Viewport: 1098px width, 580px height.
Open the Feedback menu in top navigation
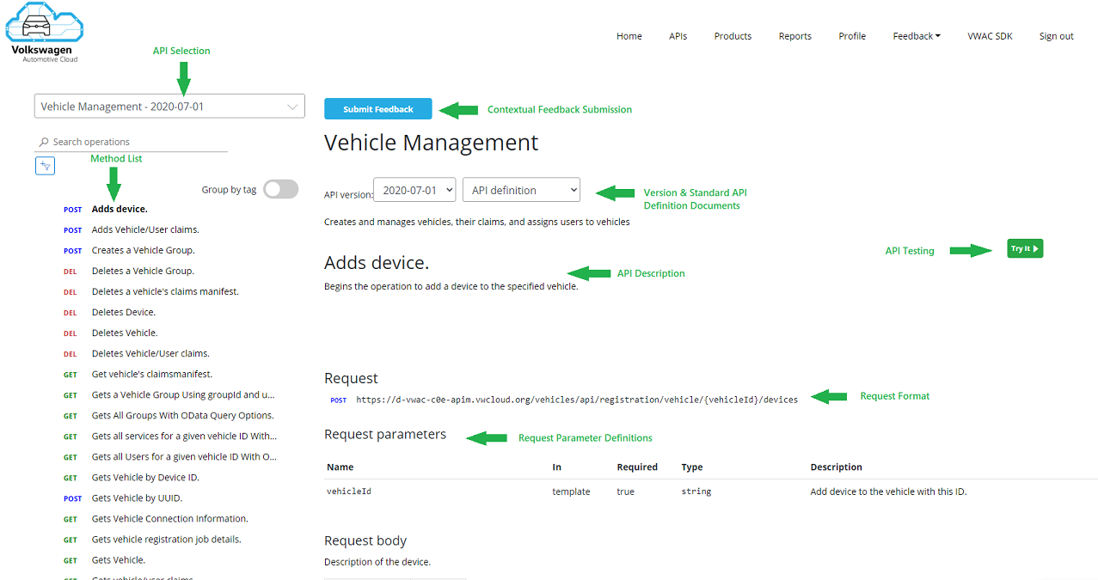(916, 35)
